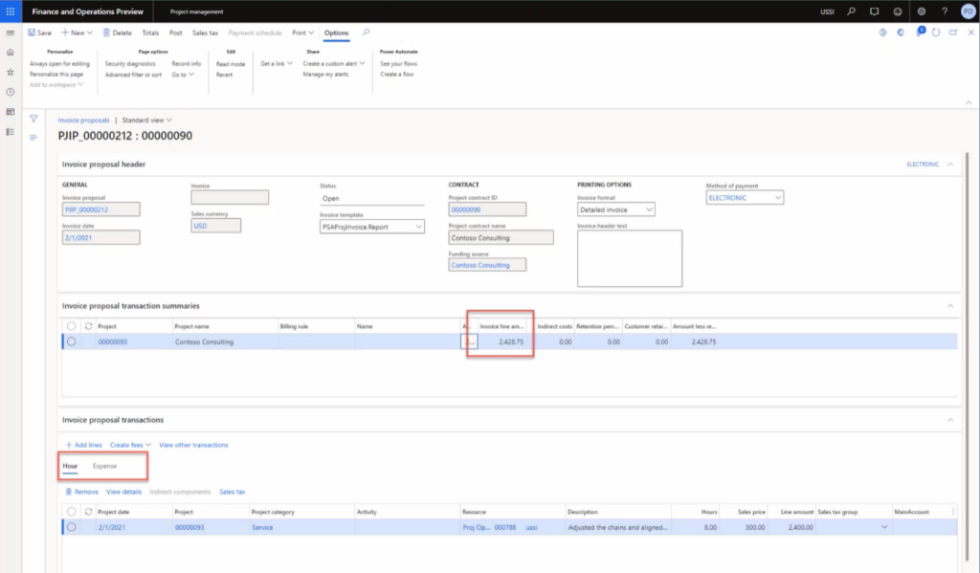Click the Power Apps icon in toolbar
This screenshot has height=573, width=980.
click(x=882, y=33)
